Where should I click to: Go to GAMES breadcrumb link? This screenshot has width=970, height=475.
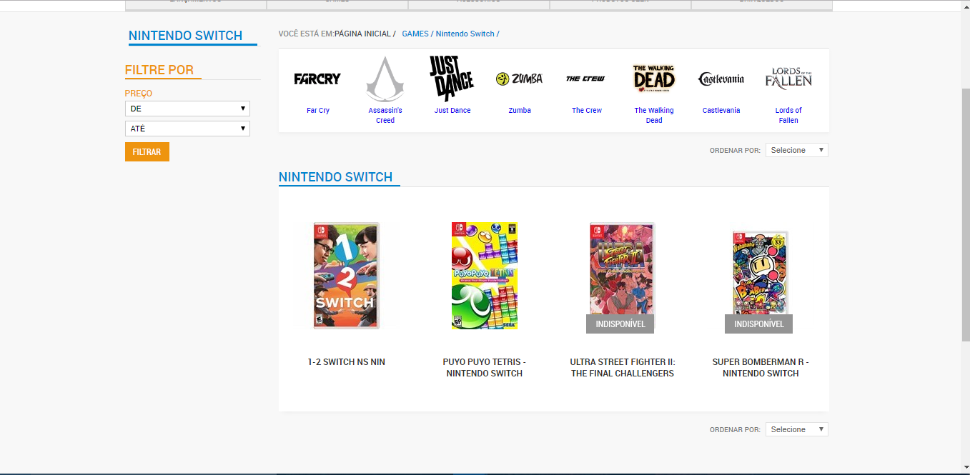click(415, 34)
